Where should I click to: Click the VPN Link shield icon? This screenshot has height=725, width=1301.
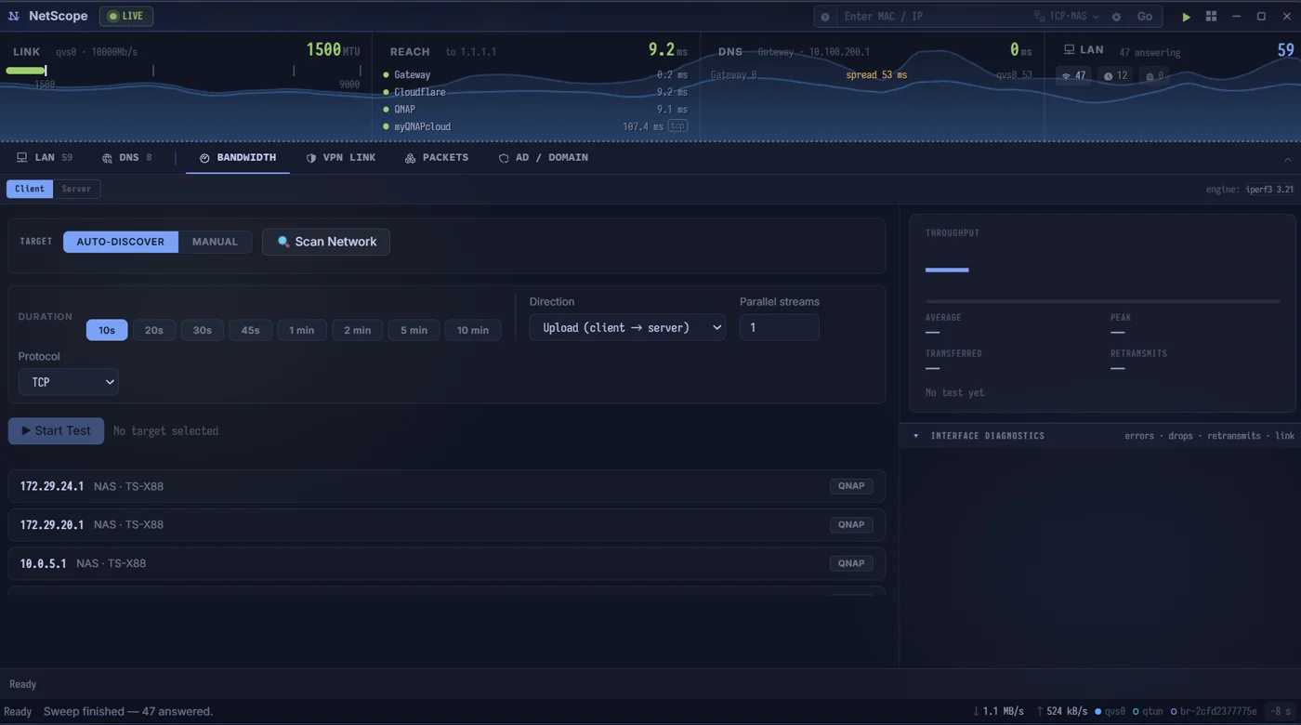click(x=311, y=158)
